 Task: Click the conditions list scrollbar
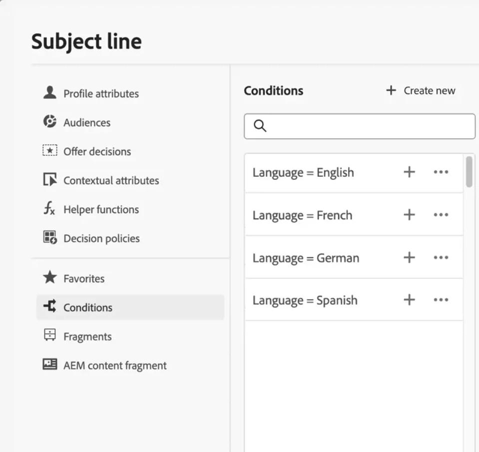[x=469, y=172]
